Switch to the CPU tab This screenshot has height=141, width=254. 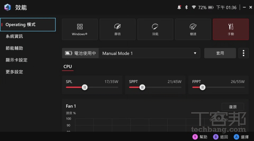click(x=68, y=67)
